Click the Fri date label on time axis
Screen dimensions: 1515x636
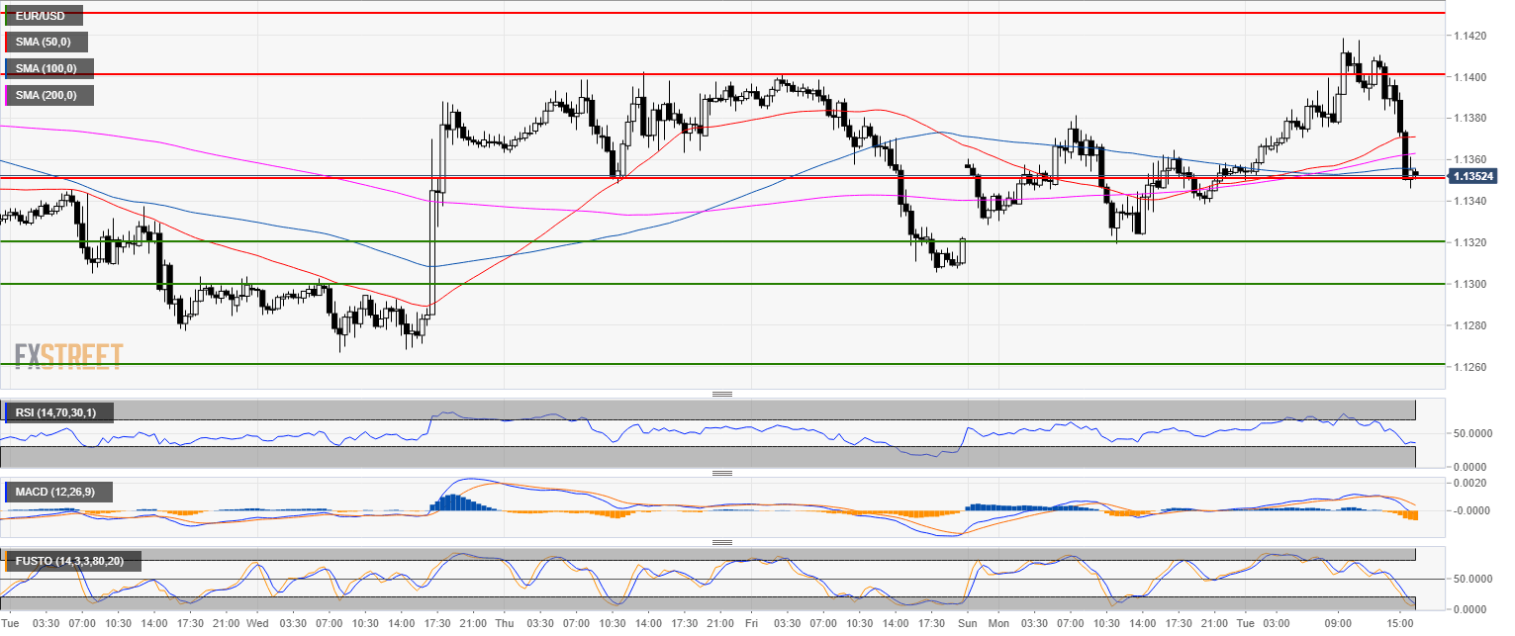click(751, 624)
